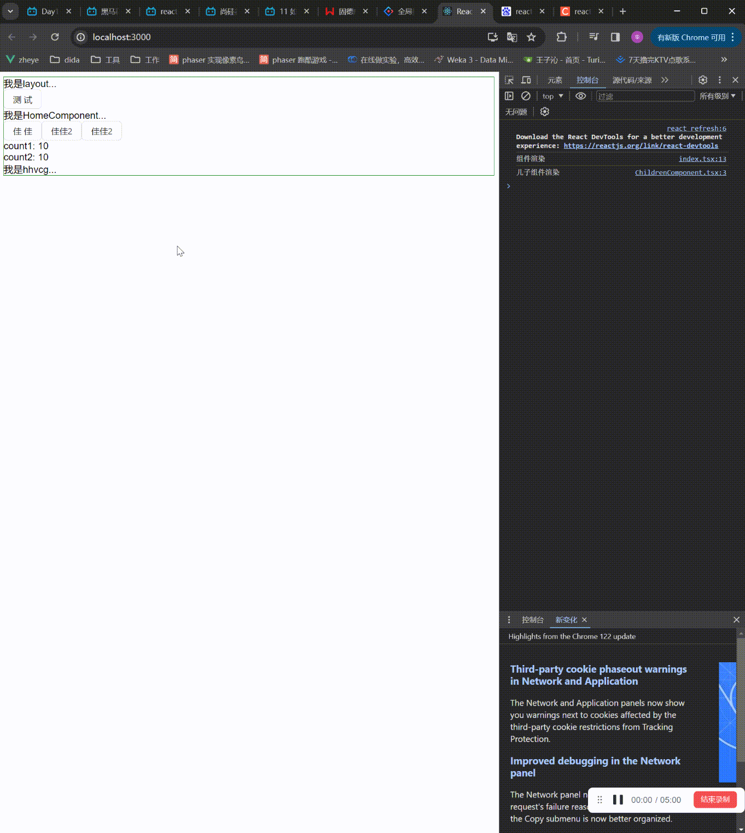Click the 佳佳2 button next to 佳 佳
The width and height of the screenshot is (745, 833).
click(x=62, y=131)
